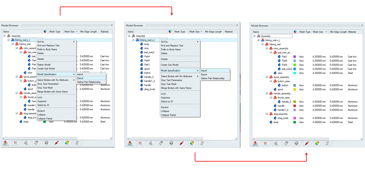Click the rotor body icon in right panel
This screenshot has height=172, width=365.
(x=275, y=73)
